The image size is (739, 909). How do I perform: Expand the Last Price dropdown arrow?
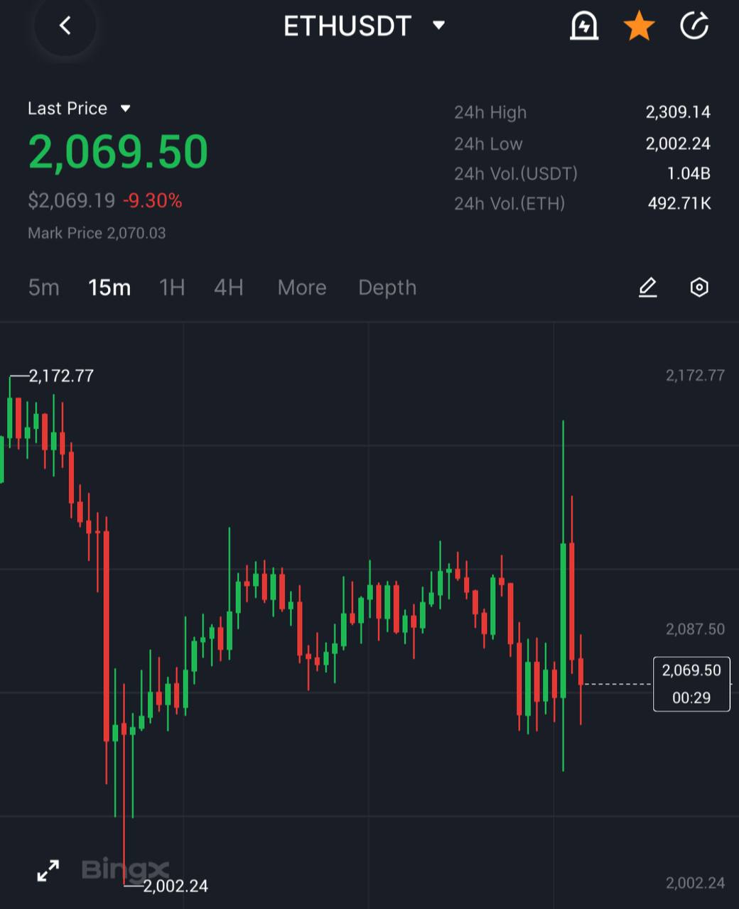(x=126, y=109)
